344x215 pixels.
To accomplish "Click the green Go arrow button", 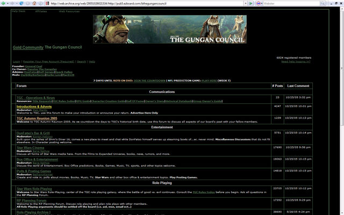I will click(x=251, y=3).
